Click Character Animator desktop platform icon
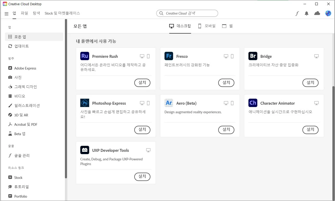This screenshot has width=335, height=201. pos(316,103)
